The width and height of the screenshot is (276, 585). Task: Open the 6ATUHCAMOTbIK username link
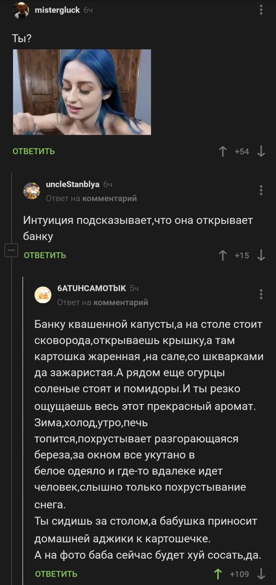pos(91,288)
